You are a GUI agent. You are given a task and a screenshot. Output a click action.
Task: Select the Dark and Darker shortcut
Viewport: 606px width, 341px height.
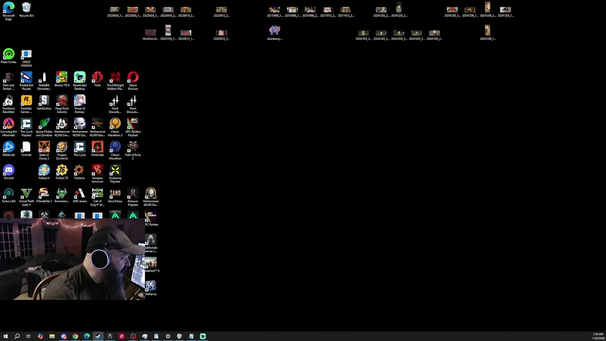coord(9,81)
